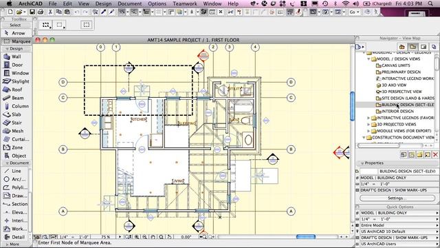
Task: Expand 3D PROJECTED VIEWS folder
Action: coord(368,124)
